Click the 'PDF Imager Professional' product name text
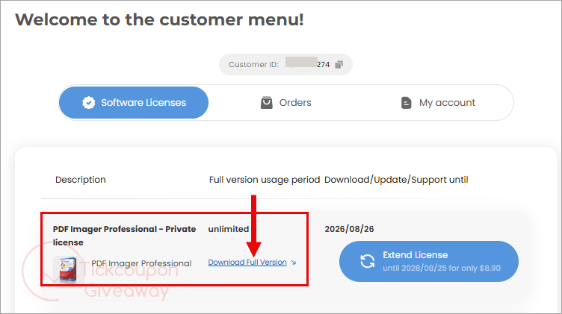 141,263
